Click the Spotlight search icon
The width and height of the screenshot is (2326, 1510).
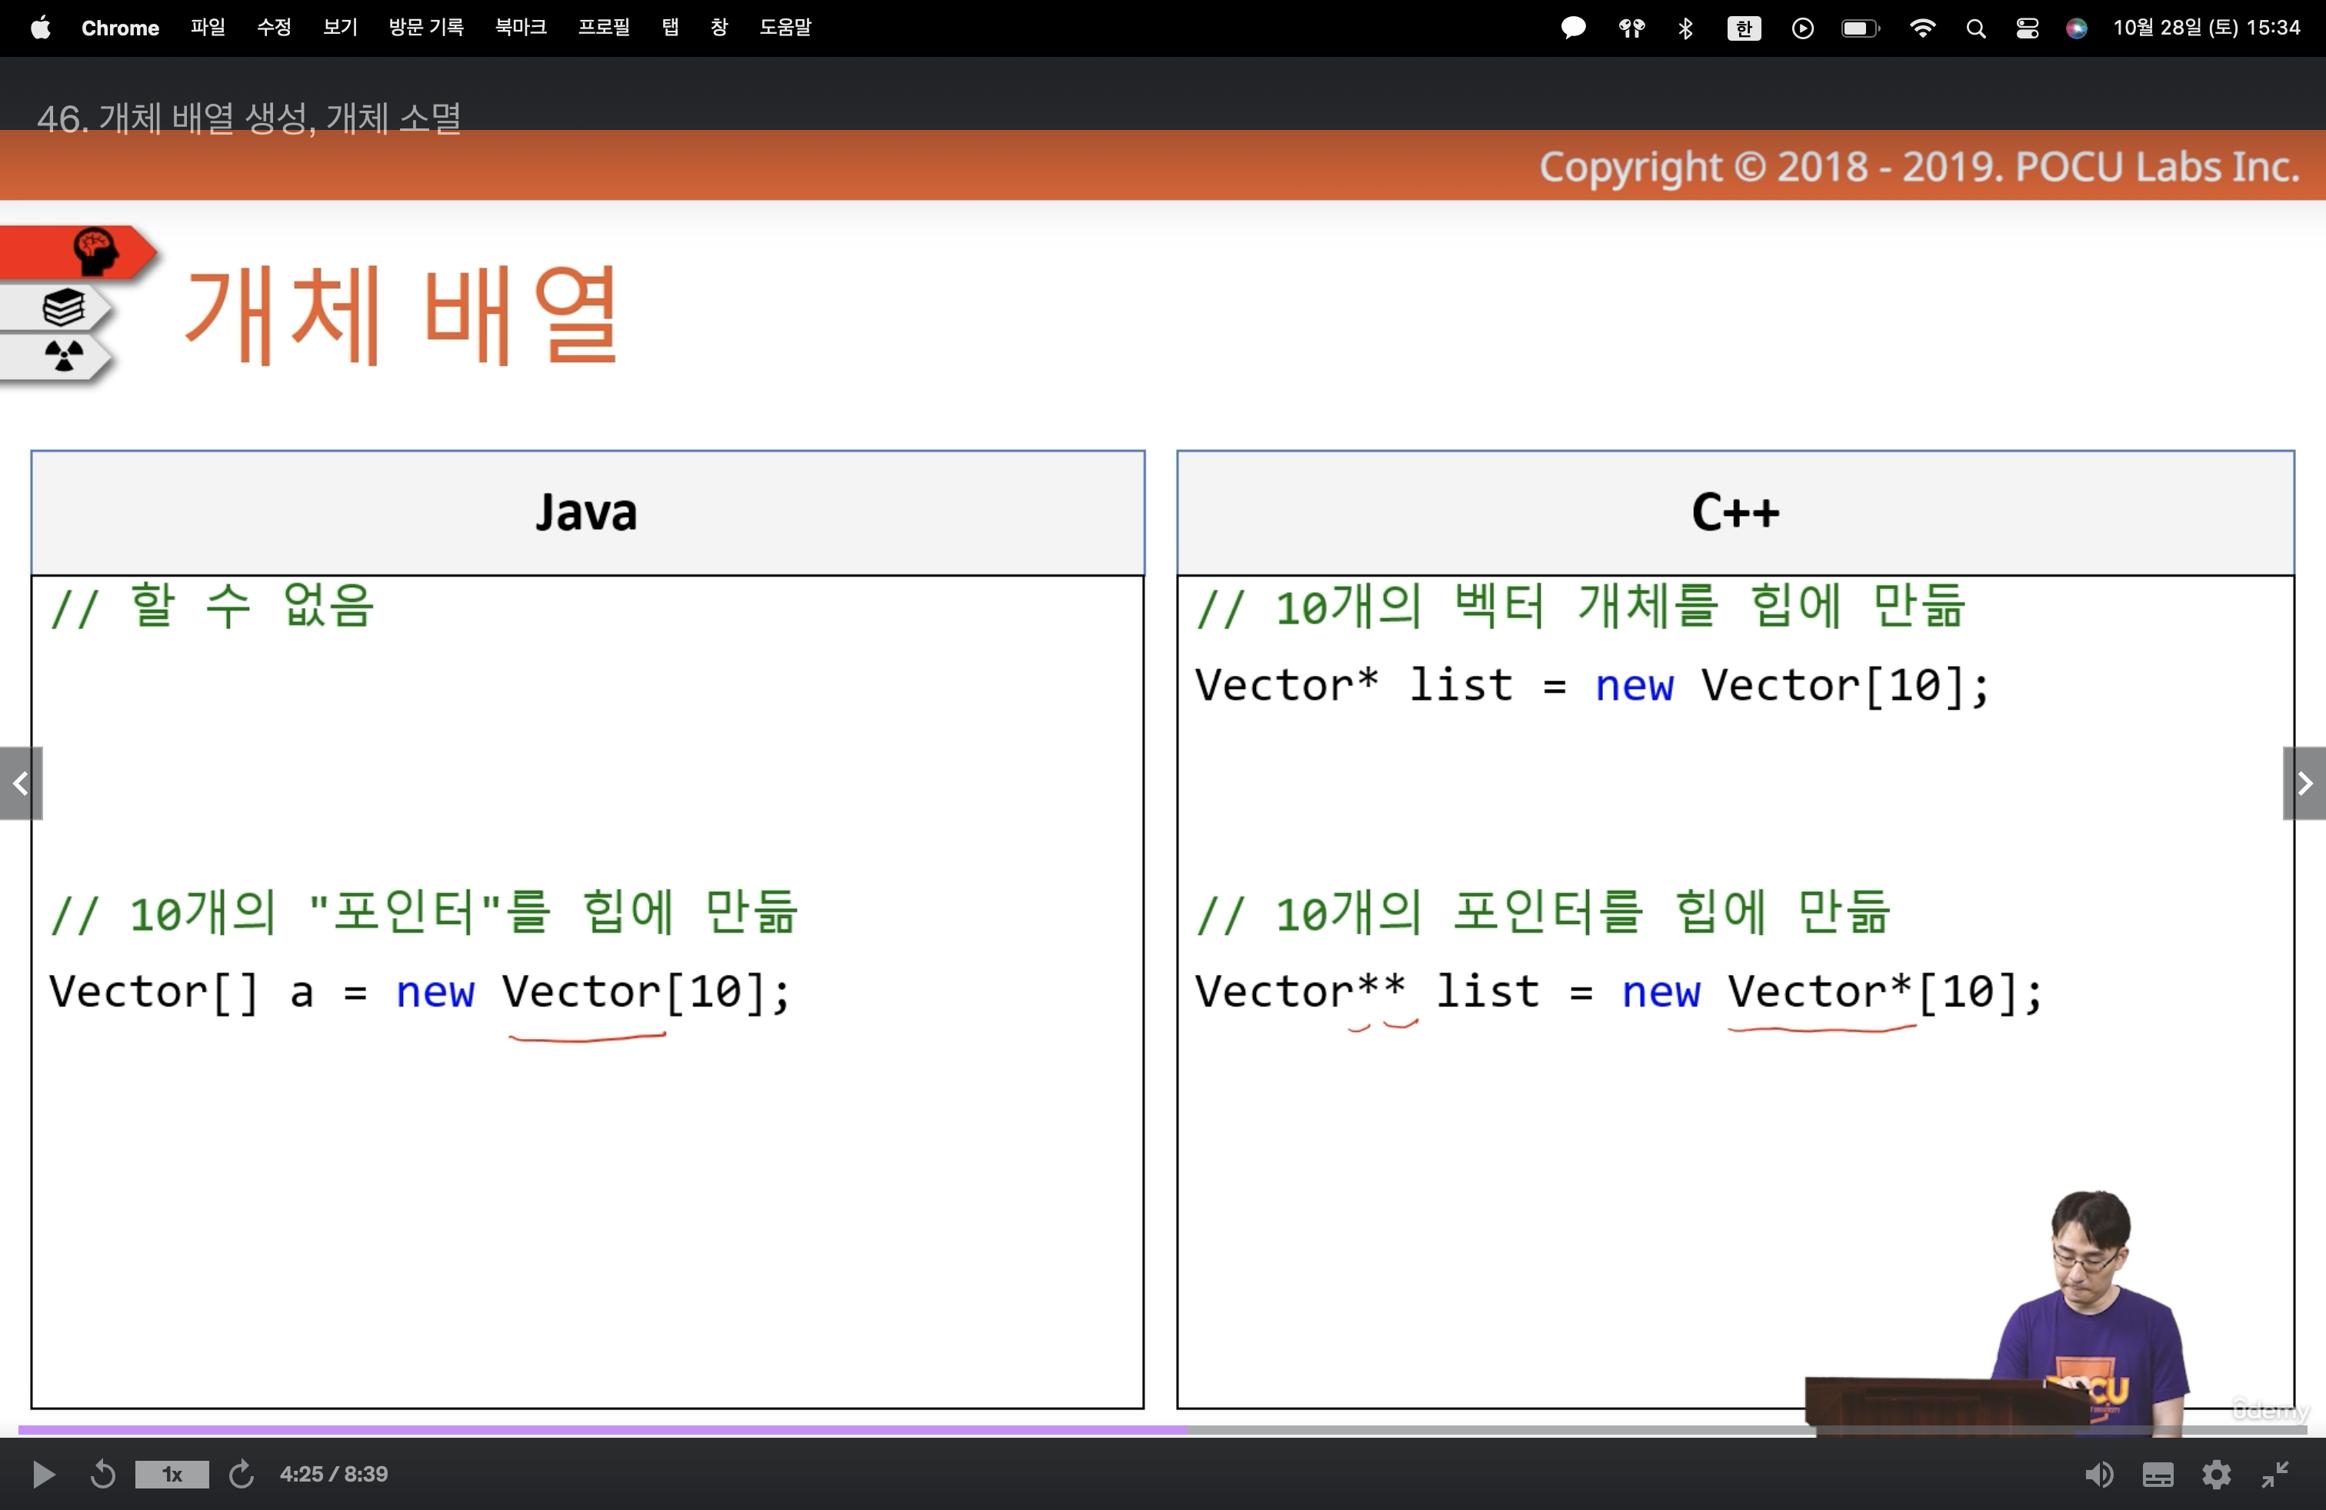[x=1975, y=28]
